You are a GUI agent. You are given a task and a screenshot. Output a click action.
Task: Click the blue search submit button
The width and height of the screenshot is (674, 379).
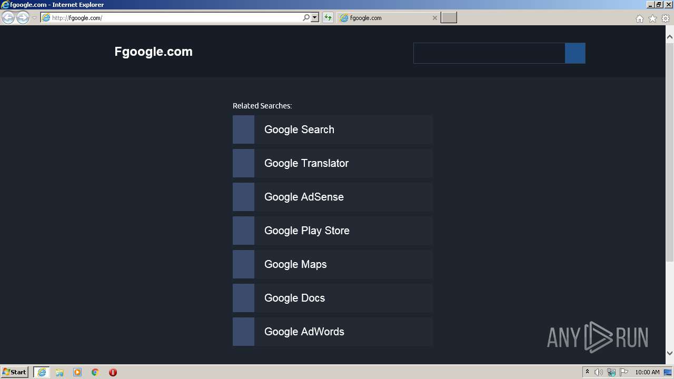575,53
